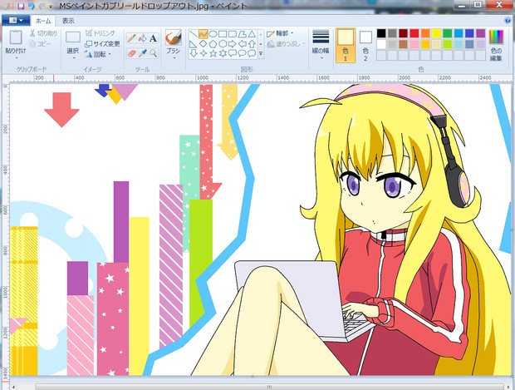Open the 回転 rotate dropdown
The height and width of the screenshot is (390, 515).
(98, 54)
